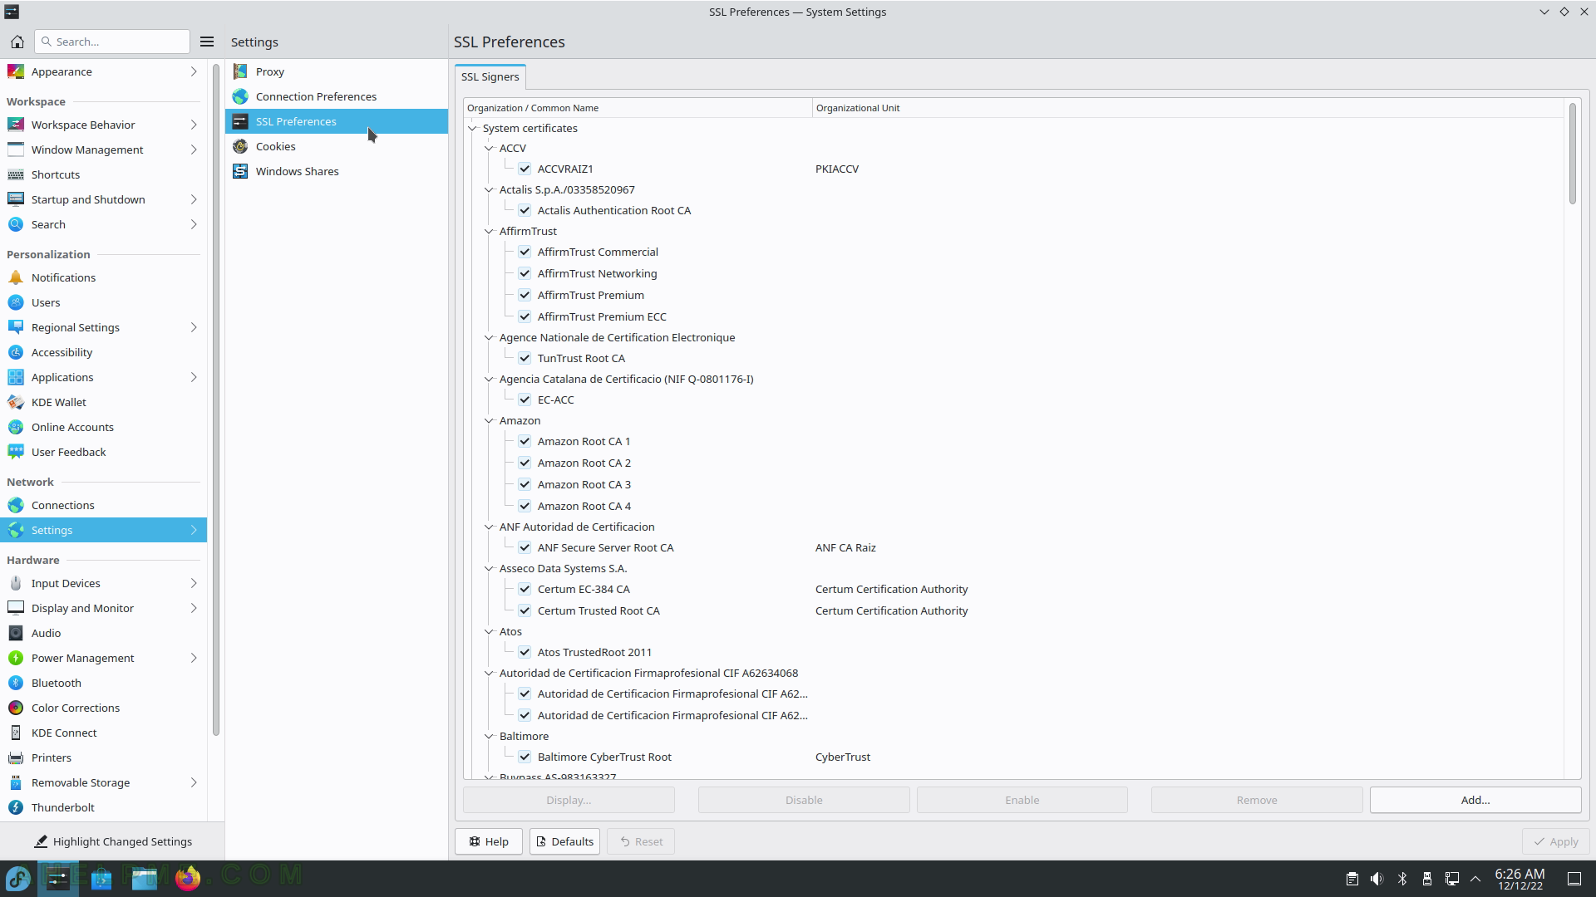Toggle Actalis Authentication Root CA checkbox

click(525, 210)
